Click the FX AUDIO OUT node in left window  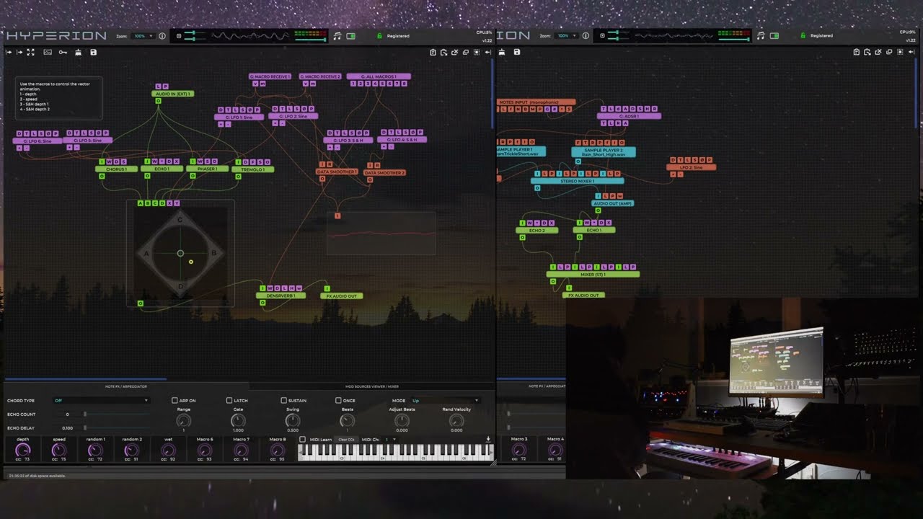point(342,296)
